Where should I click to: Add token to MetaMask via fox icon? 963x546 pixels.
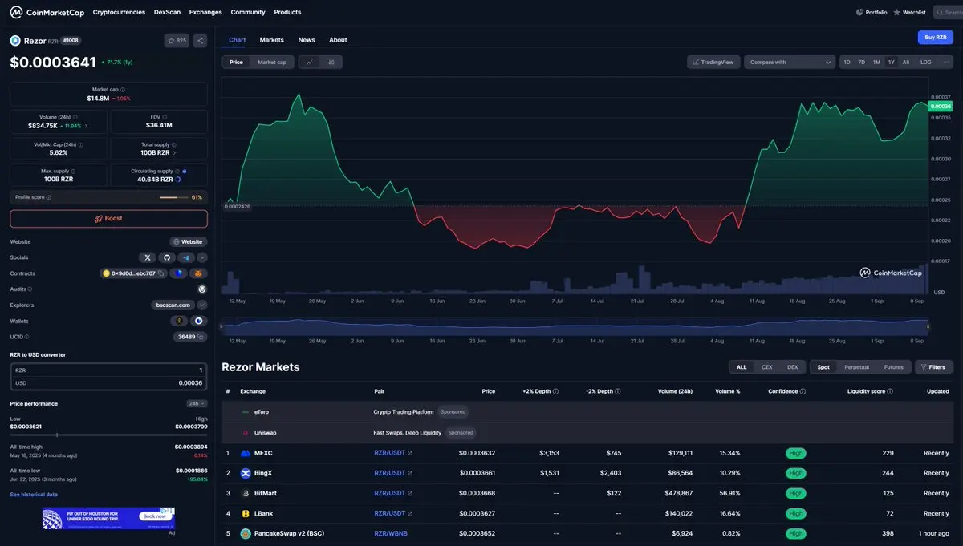click(x=197, y=273)
